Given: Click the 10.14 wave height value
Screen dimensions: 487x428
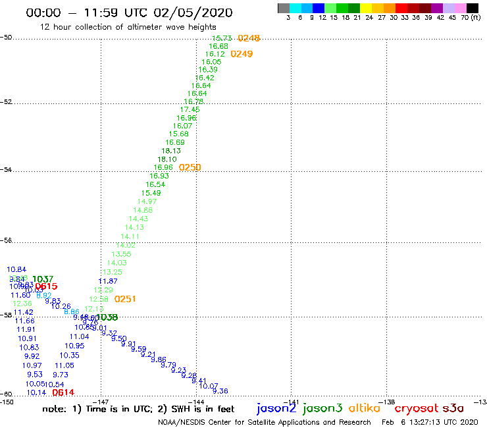Looking at the screenshot, I should (37, 392).
